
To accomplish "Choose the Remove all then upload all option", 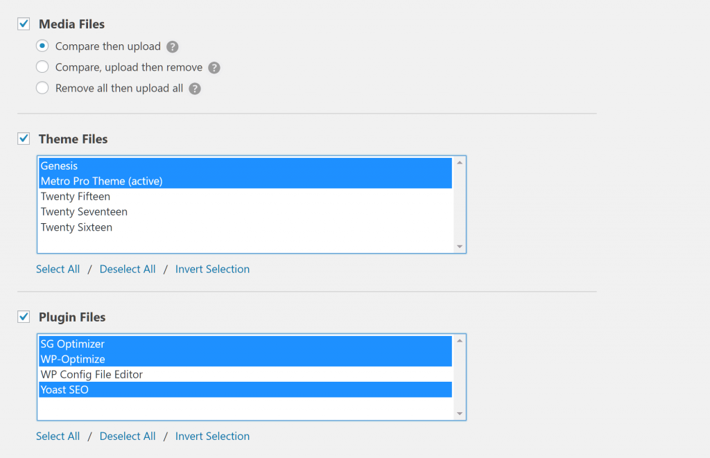I will pos(41,88).
